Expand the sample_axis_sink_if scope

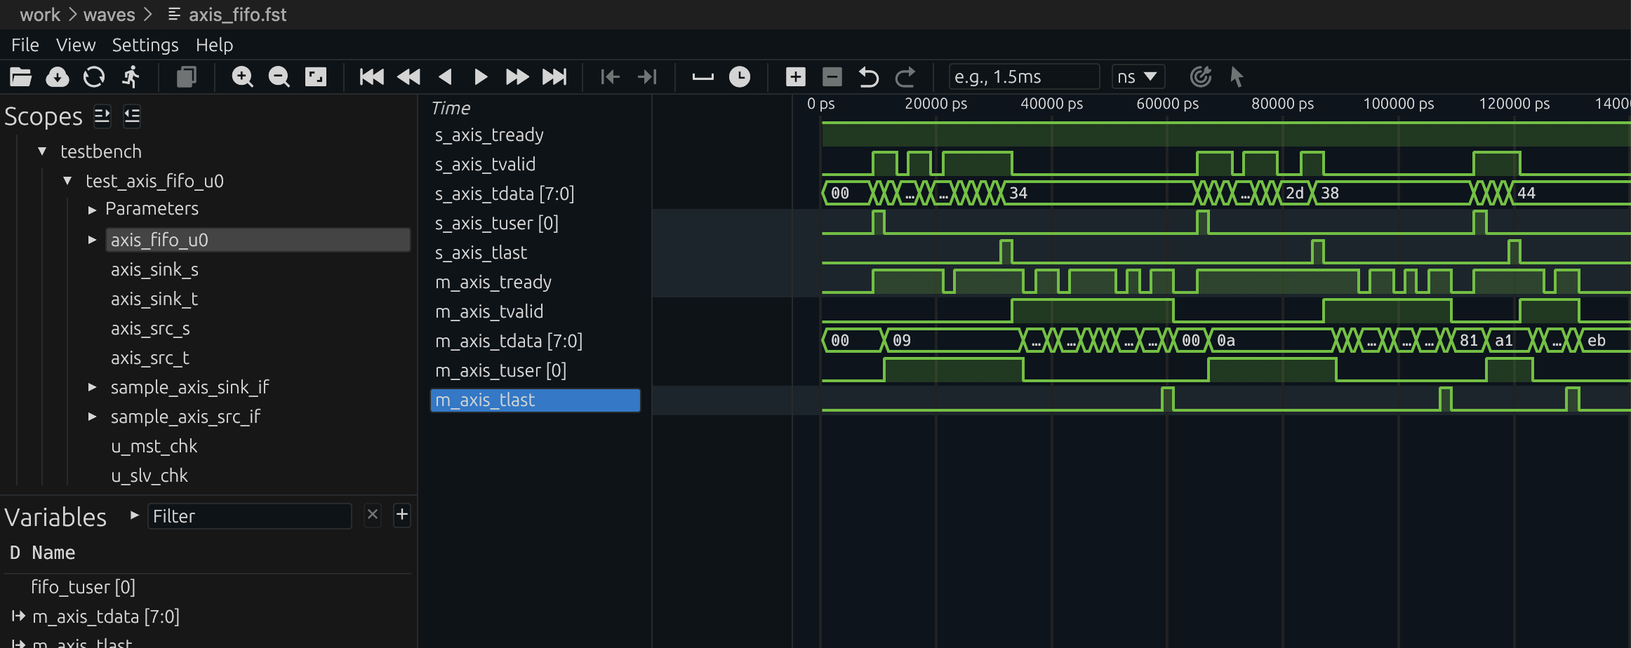point(92,387)
